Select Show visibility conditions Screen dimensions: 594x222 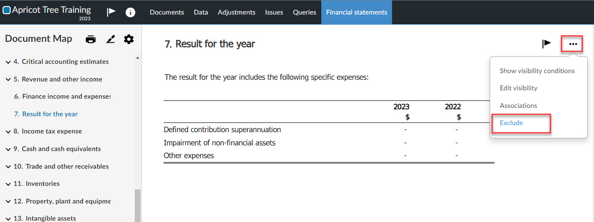[537, 71]
